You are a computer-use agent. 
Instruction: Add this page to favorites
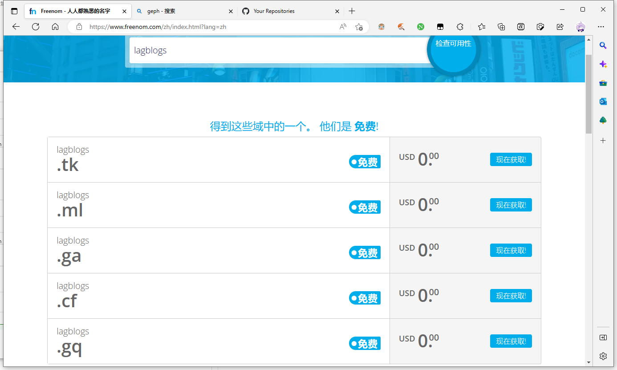tap(359, 27)
